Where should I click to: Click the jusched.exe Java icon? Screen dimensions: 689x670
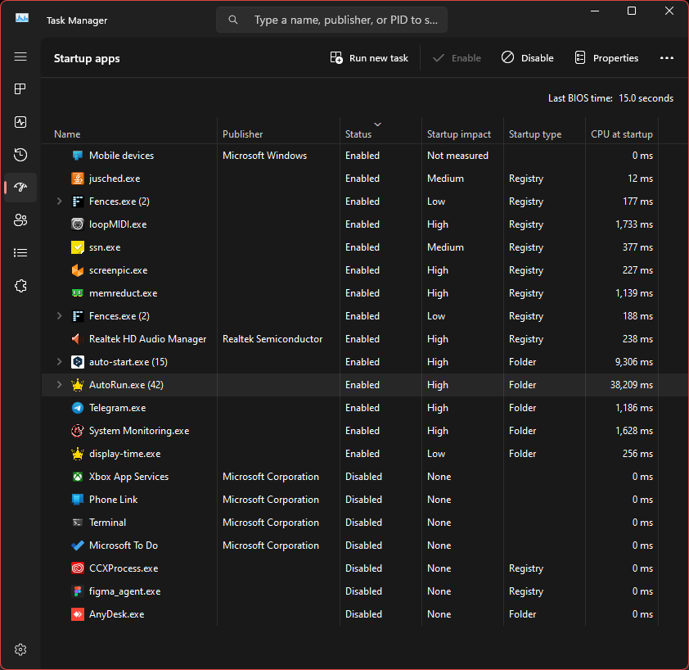pyautogui.click(x=78, y=179)
